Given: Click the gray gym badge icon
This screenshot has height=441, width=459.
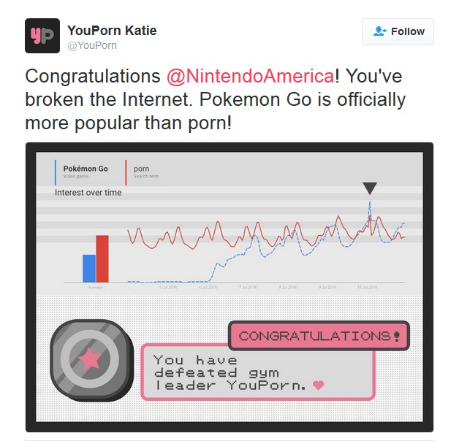Looking at the screenshot, I should (x=91, y=358).
